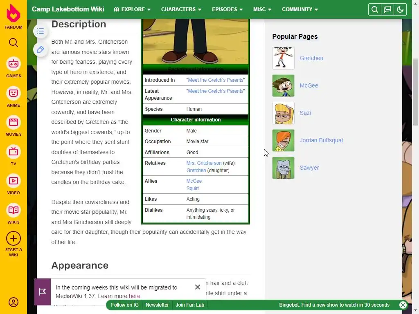Open Jordan Buttsquat thumbnail image
Viewport: 419px width, 314px height.
(283, 141)
